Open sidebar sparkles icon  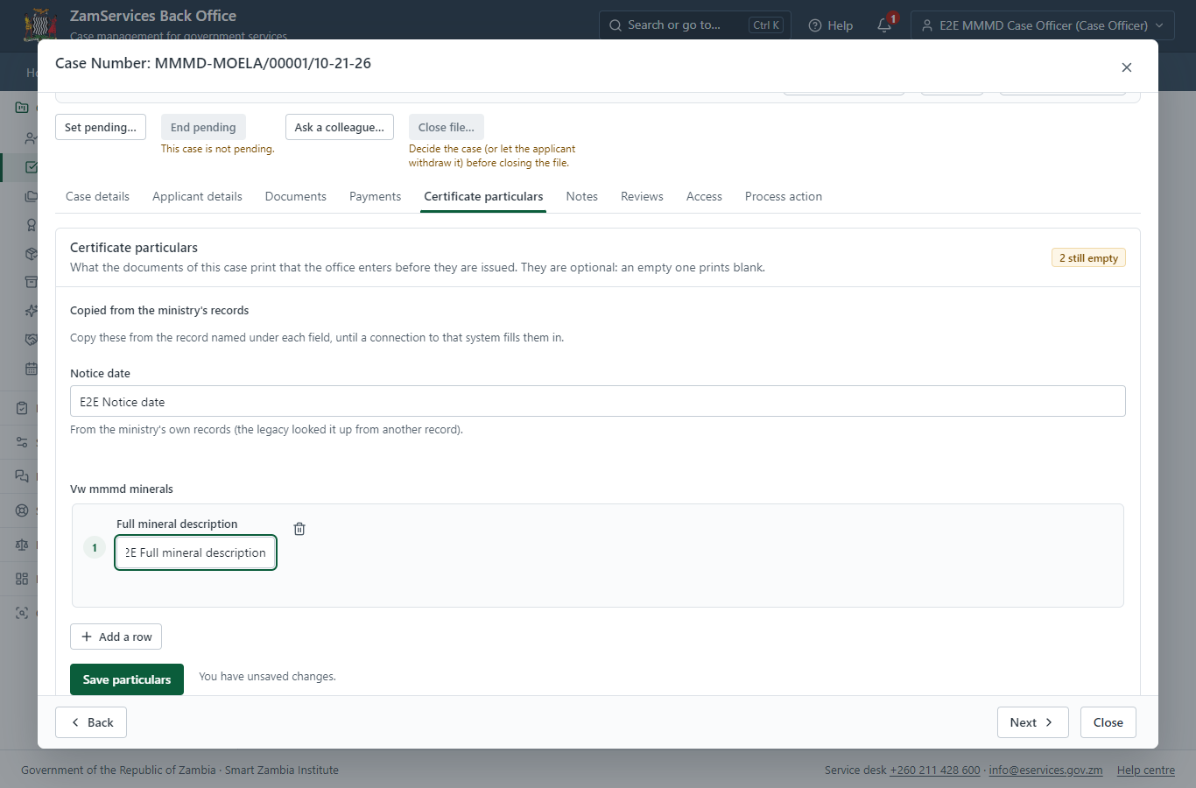[x=32, y=311]
